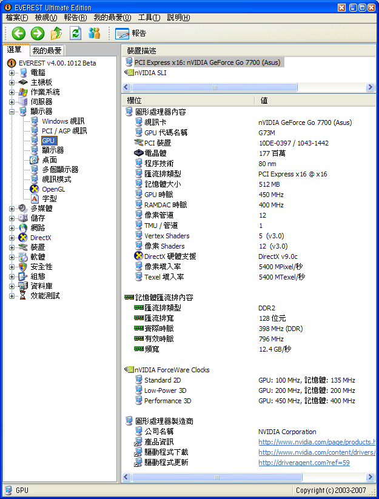Click the 主機板 motherboard icon in tree
The image size is (379, 499).
tap(23, 82)
